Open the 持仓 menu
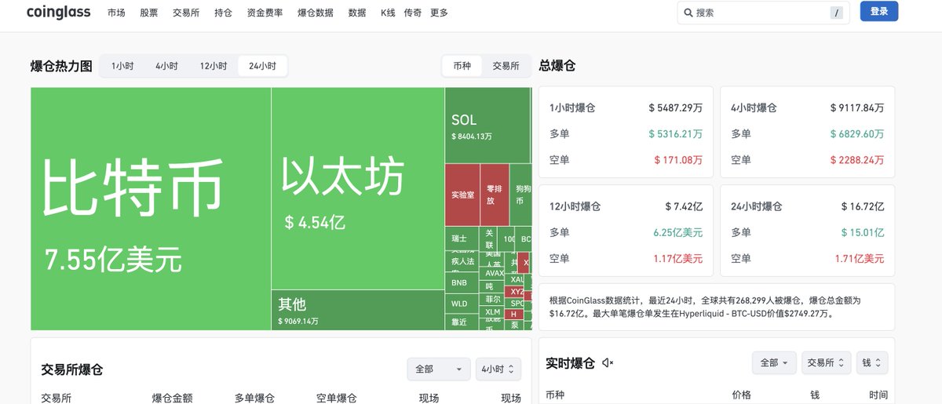This screenshot has height=404, width=942. pos(223,13)
